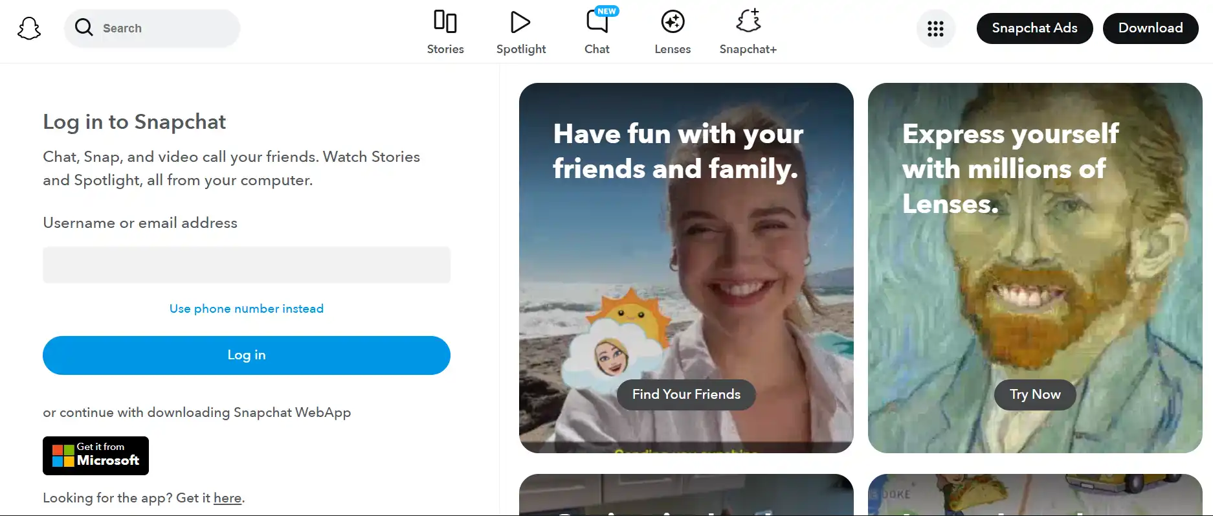The height and width of the screenshot is (516, 1213).
Task: Open the Spotlight tab
Action: pos(521,32)
